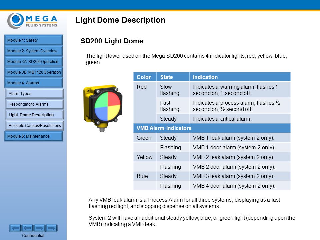Open Module 5: Maintenance
Image resolution: width=320 pixels, height=240 pixels.
click(33, 136)
